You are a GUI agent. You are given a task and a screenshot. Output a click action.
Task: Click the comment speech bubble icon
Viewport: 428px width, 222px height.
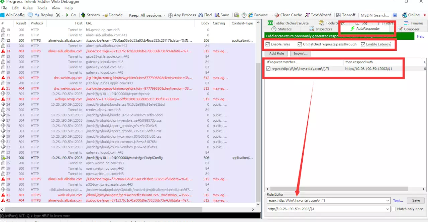tap(30, 15)
